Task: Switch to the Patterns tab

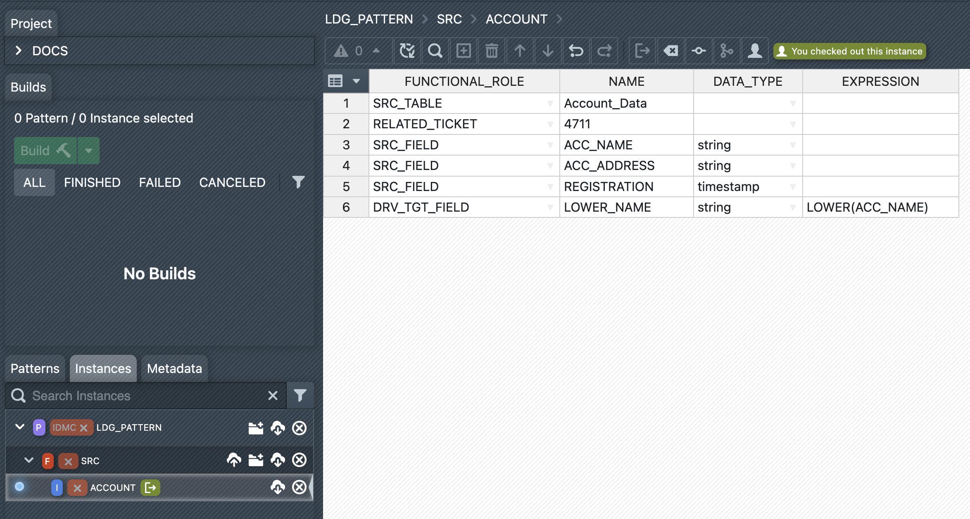Action: click(35, 368)
